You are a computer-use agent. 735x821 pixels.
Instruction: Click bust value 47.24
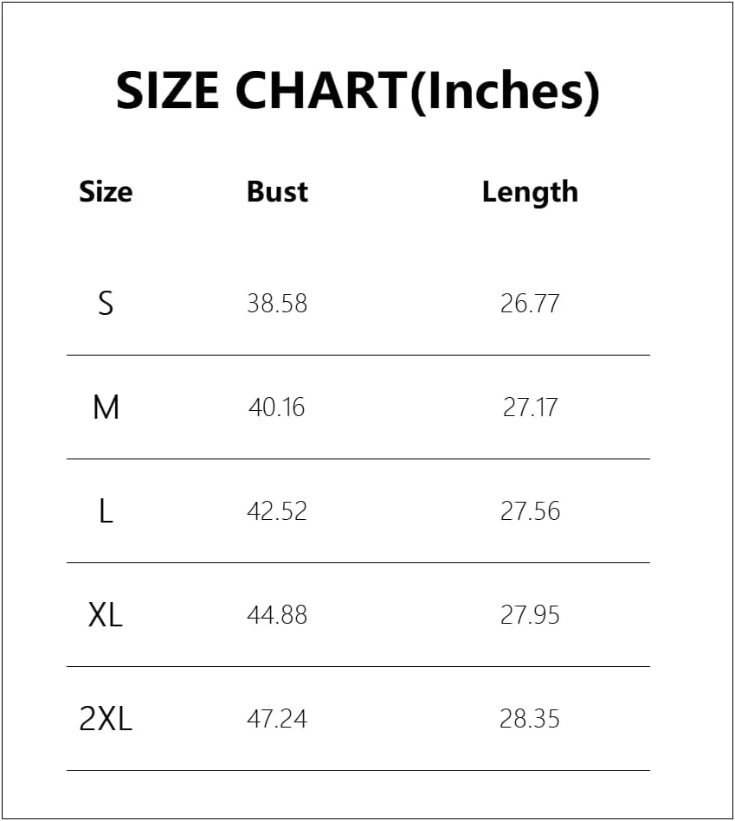click(x=277, y=719)
